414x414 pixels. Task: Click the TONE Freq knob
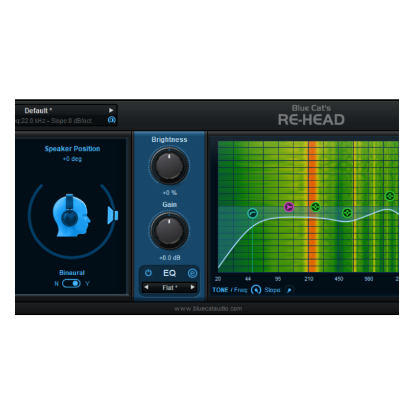coord(256,290)
